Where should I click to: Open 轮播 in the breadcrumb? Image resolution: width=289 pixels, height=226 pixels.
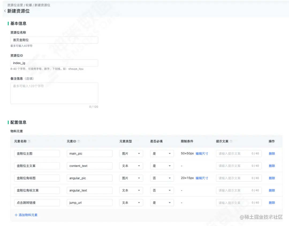click(29, 5)
